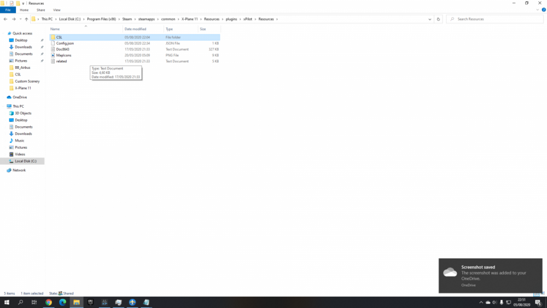Expand the address bar history dropdown
The width and height of the screenshot is (547, 308).
pos(429,19)
